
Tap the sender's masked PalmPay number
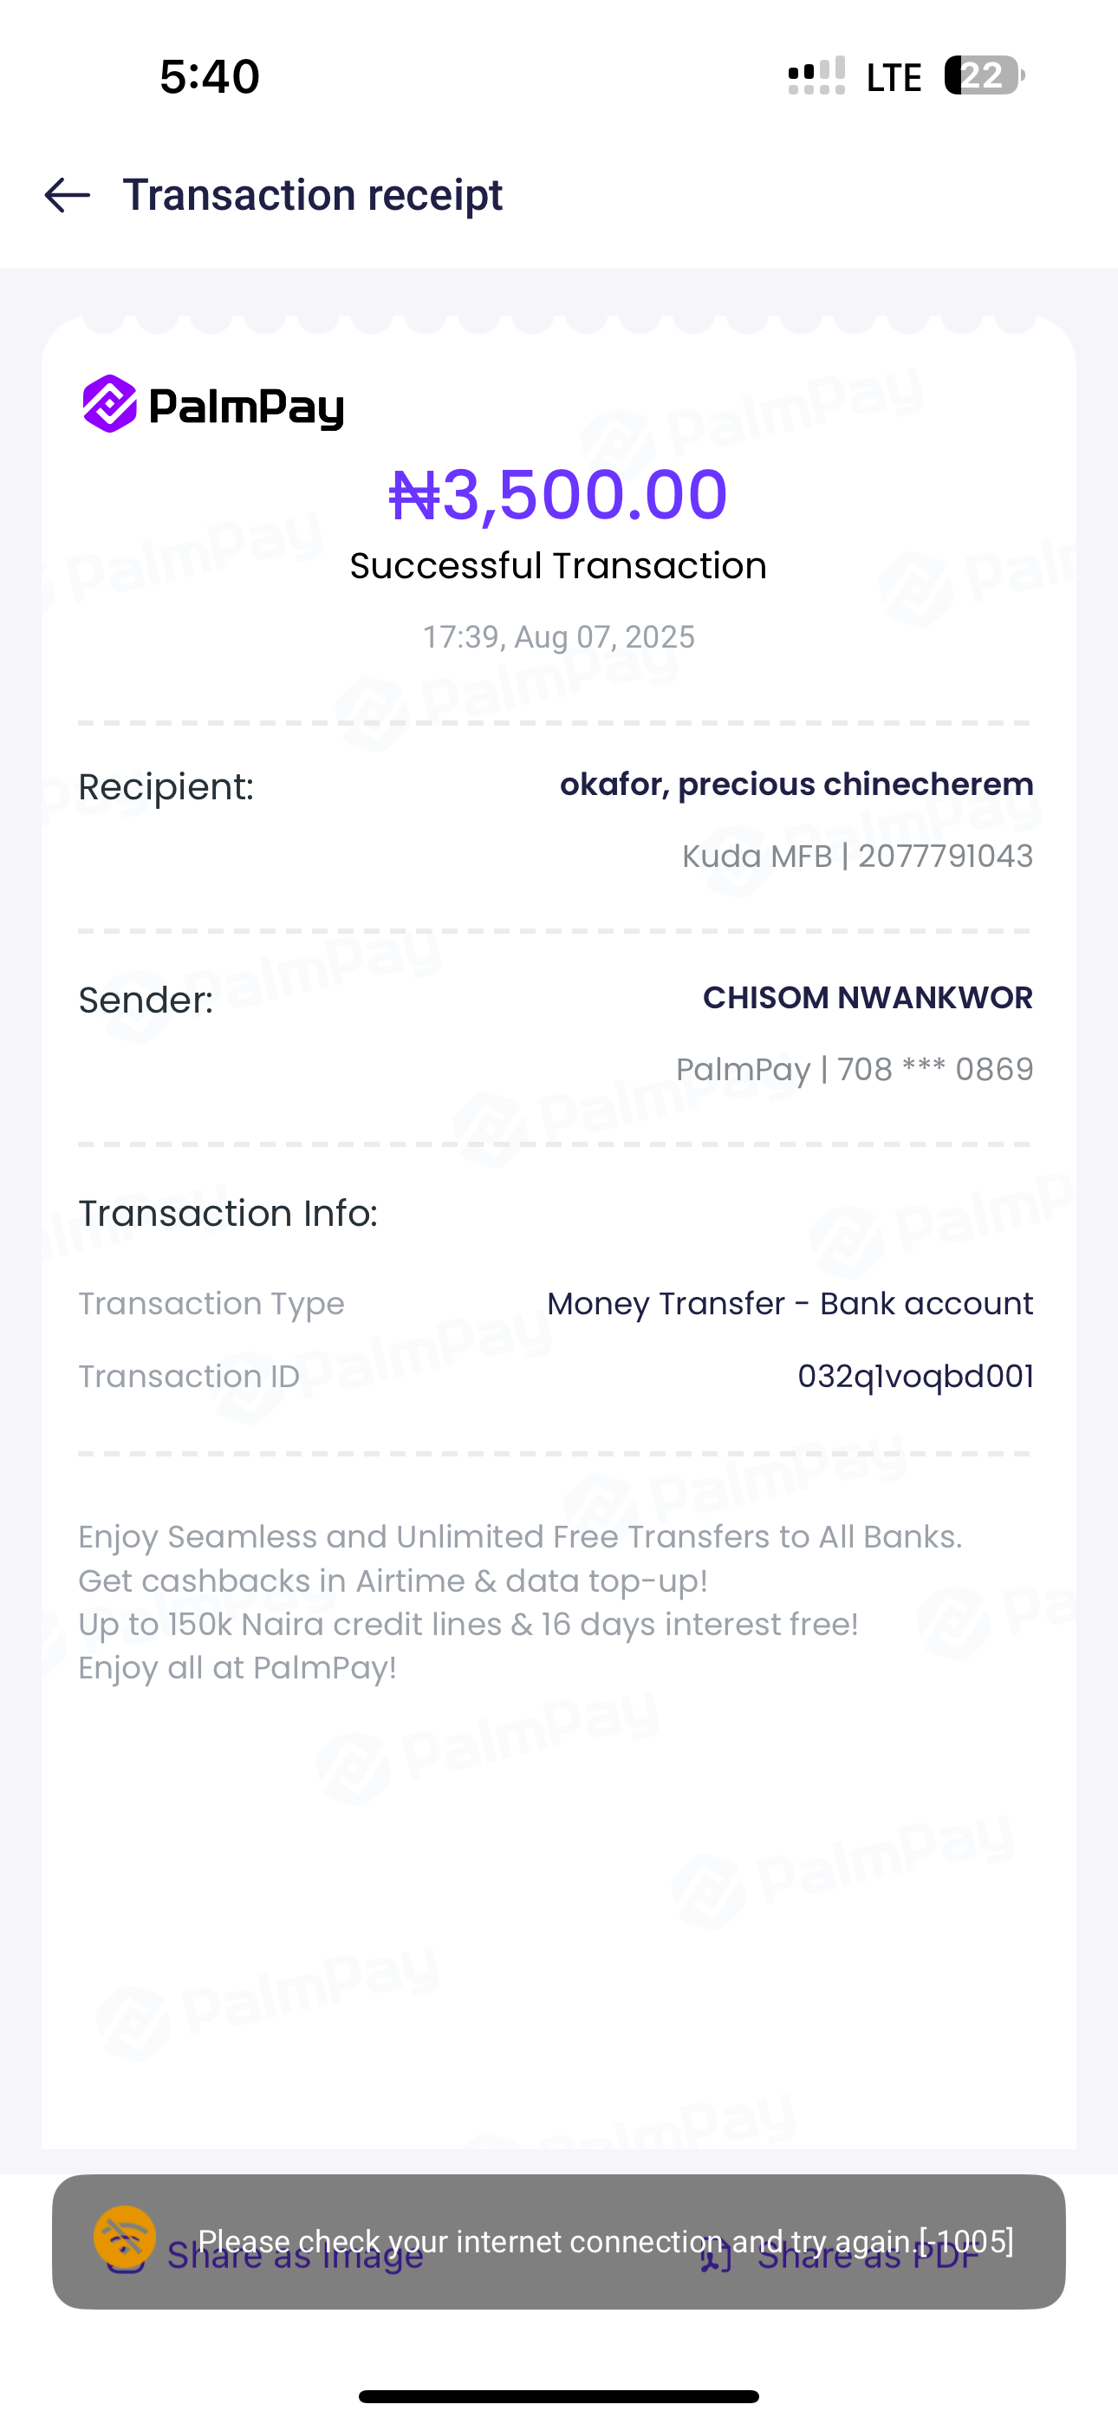[854, 1070]
